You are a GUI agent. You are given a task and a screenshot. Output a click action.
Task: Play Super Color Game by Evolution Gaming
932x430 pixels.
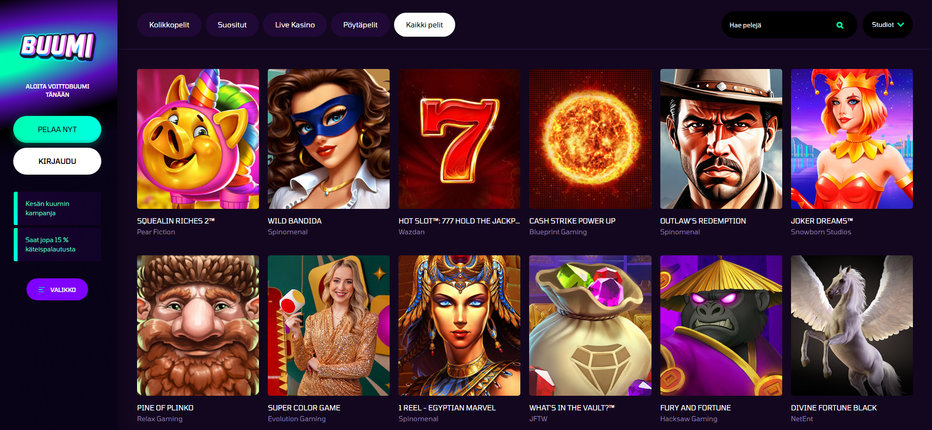(x=328, y=325)
